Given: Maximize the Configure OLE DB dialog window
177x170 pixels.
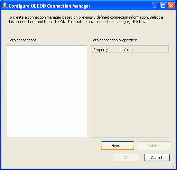Looking at the screenshot, I should coord(163,6).
